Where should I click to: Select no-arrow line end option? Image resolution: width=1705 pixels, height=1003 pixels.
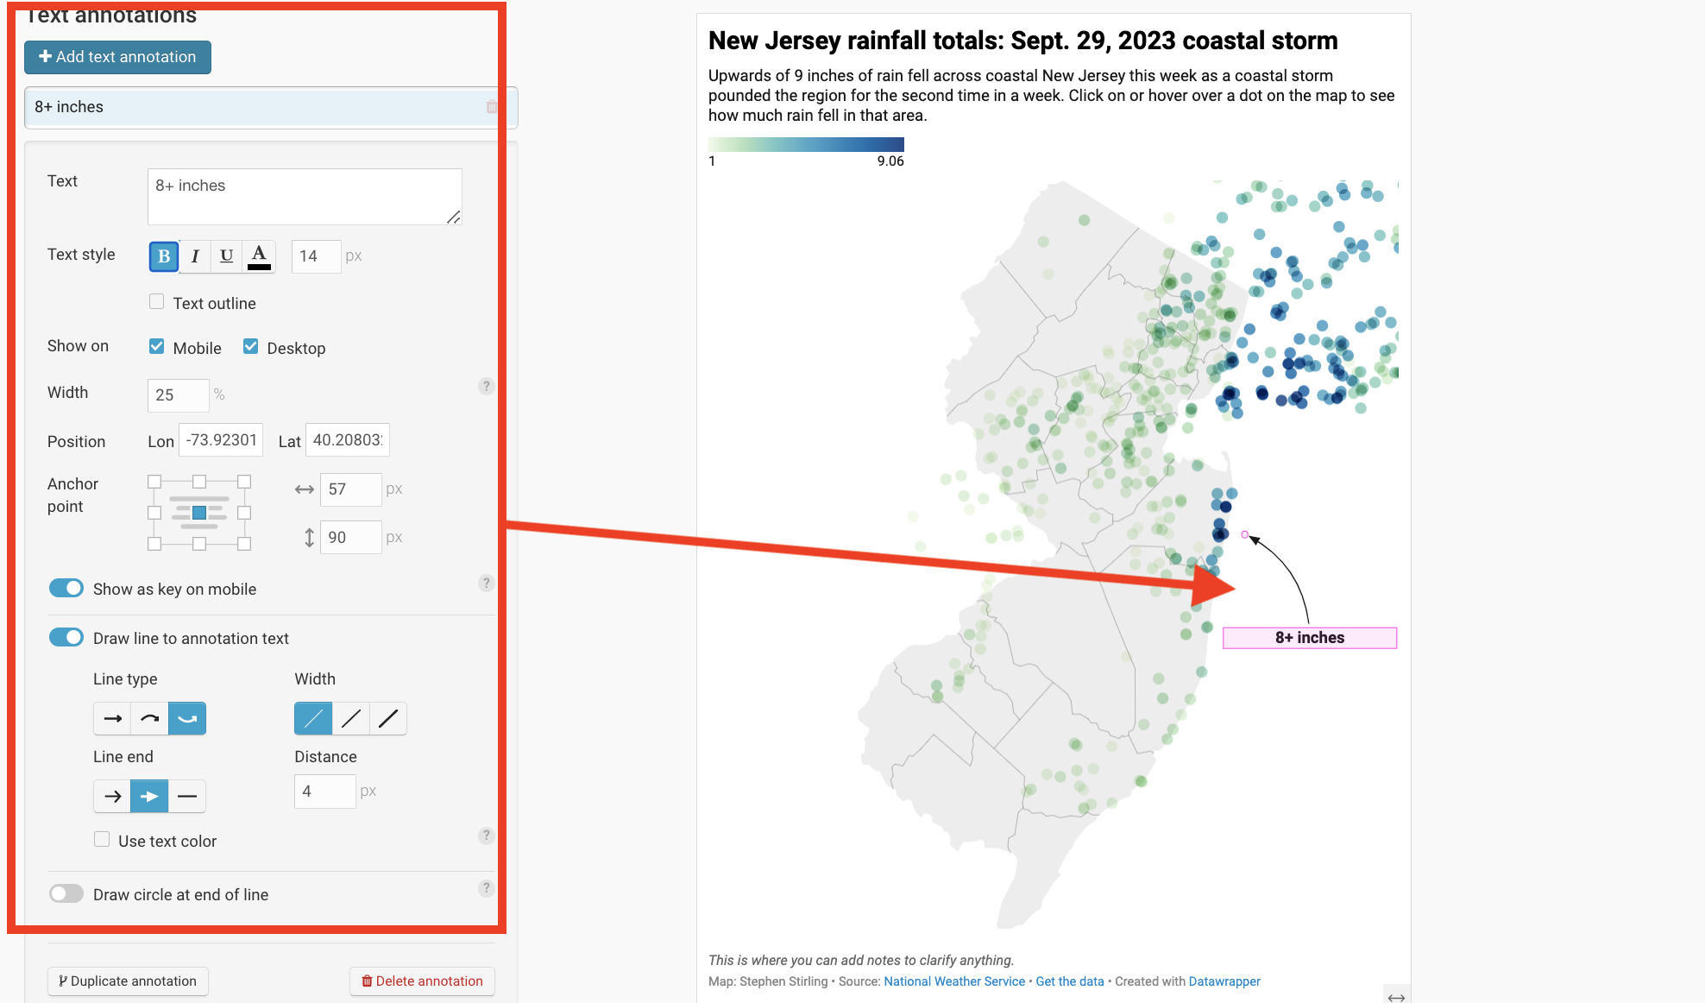(x=187, y=796)
